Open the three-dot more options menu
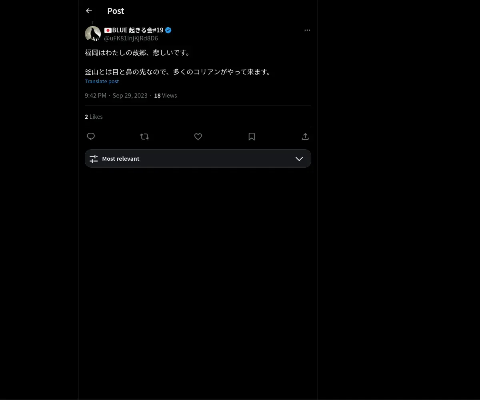Screen dimensions: 480x400 pos(307,30)
